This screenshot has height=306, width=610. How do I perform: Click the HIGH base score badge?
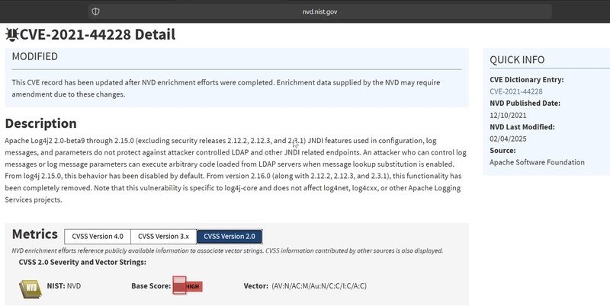click(188, 286)
